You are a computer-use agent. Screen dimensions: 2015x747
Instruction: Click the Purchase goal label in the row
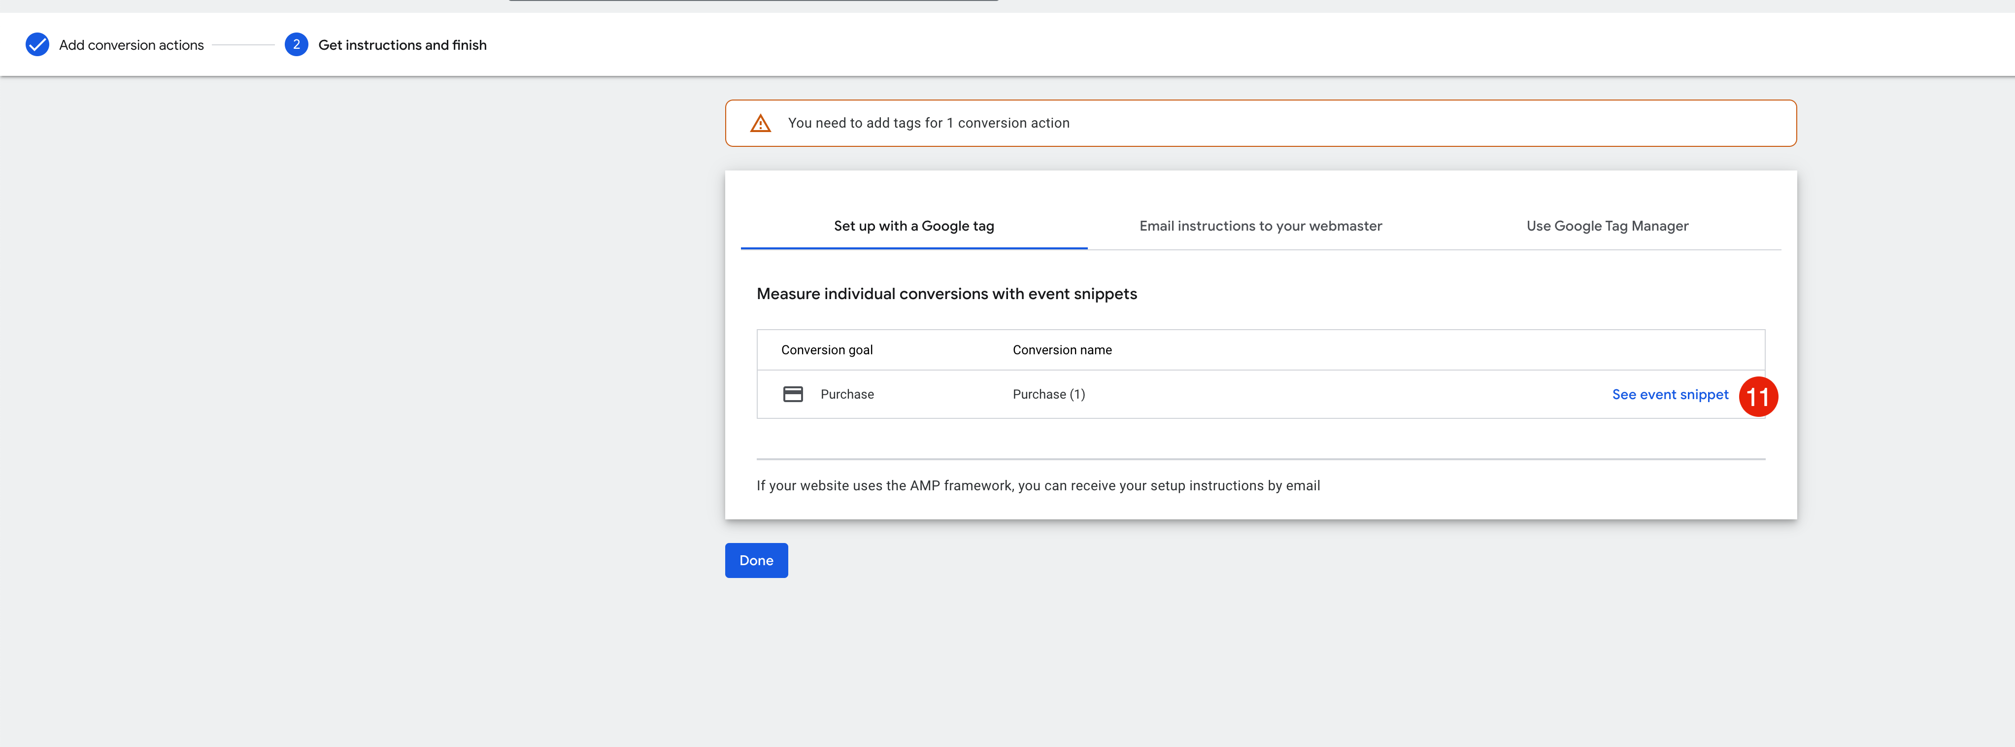(846, 394)
